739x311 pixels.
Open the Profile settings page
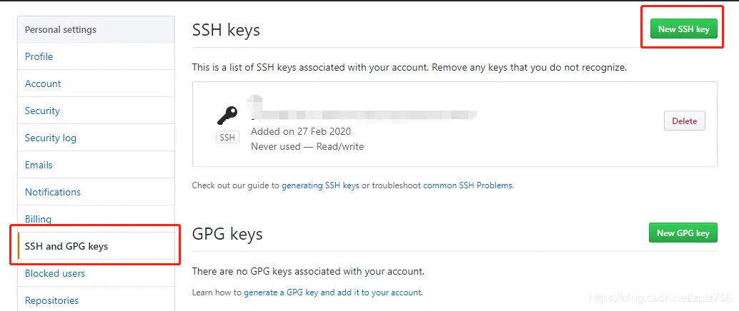click(39, 56)
